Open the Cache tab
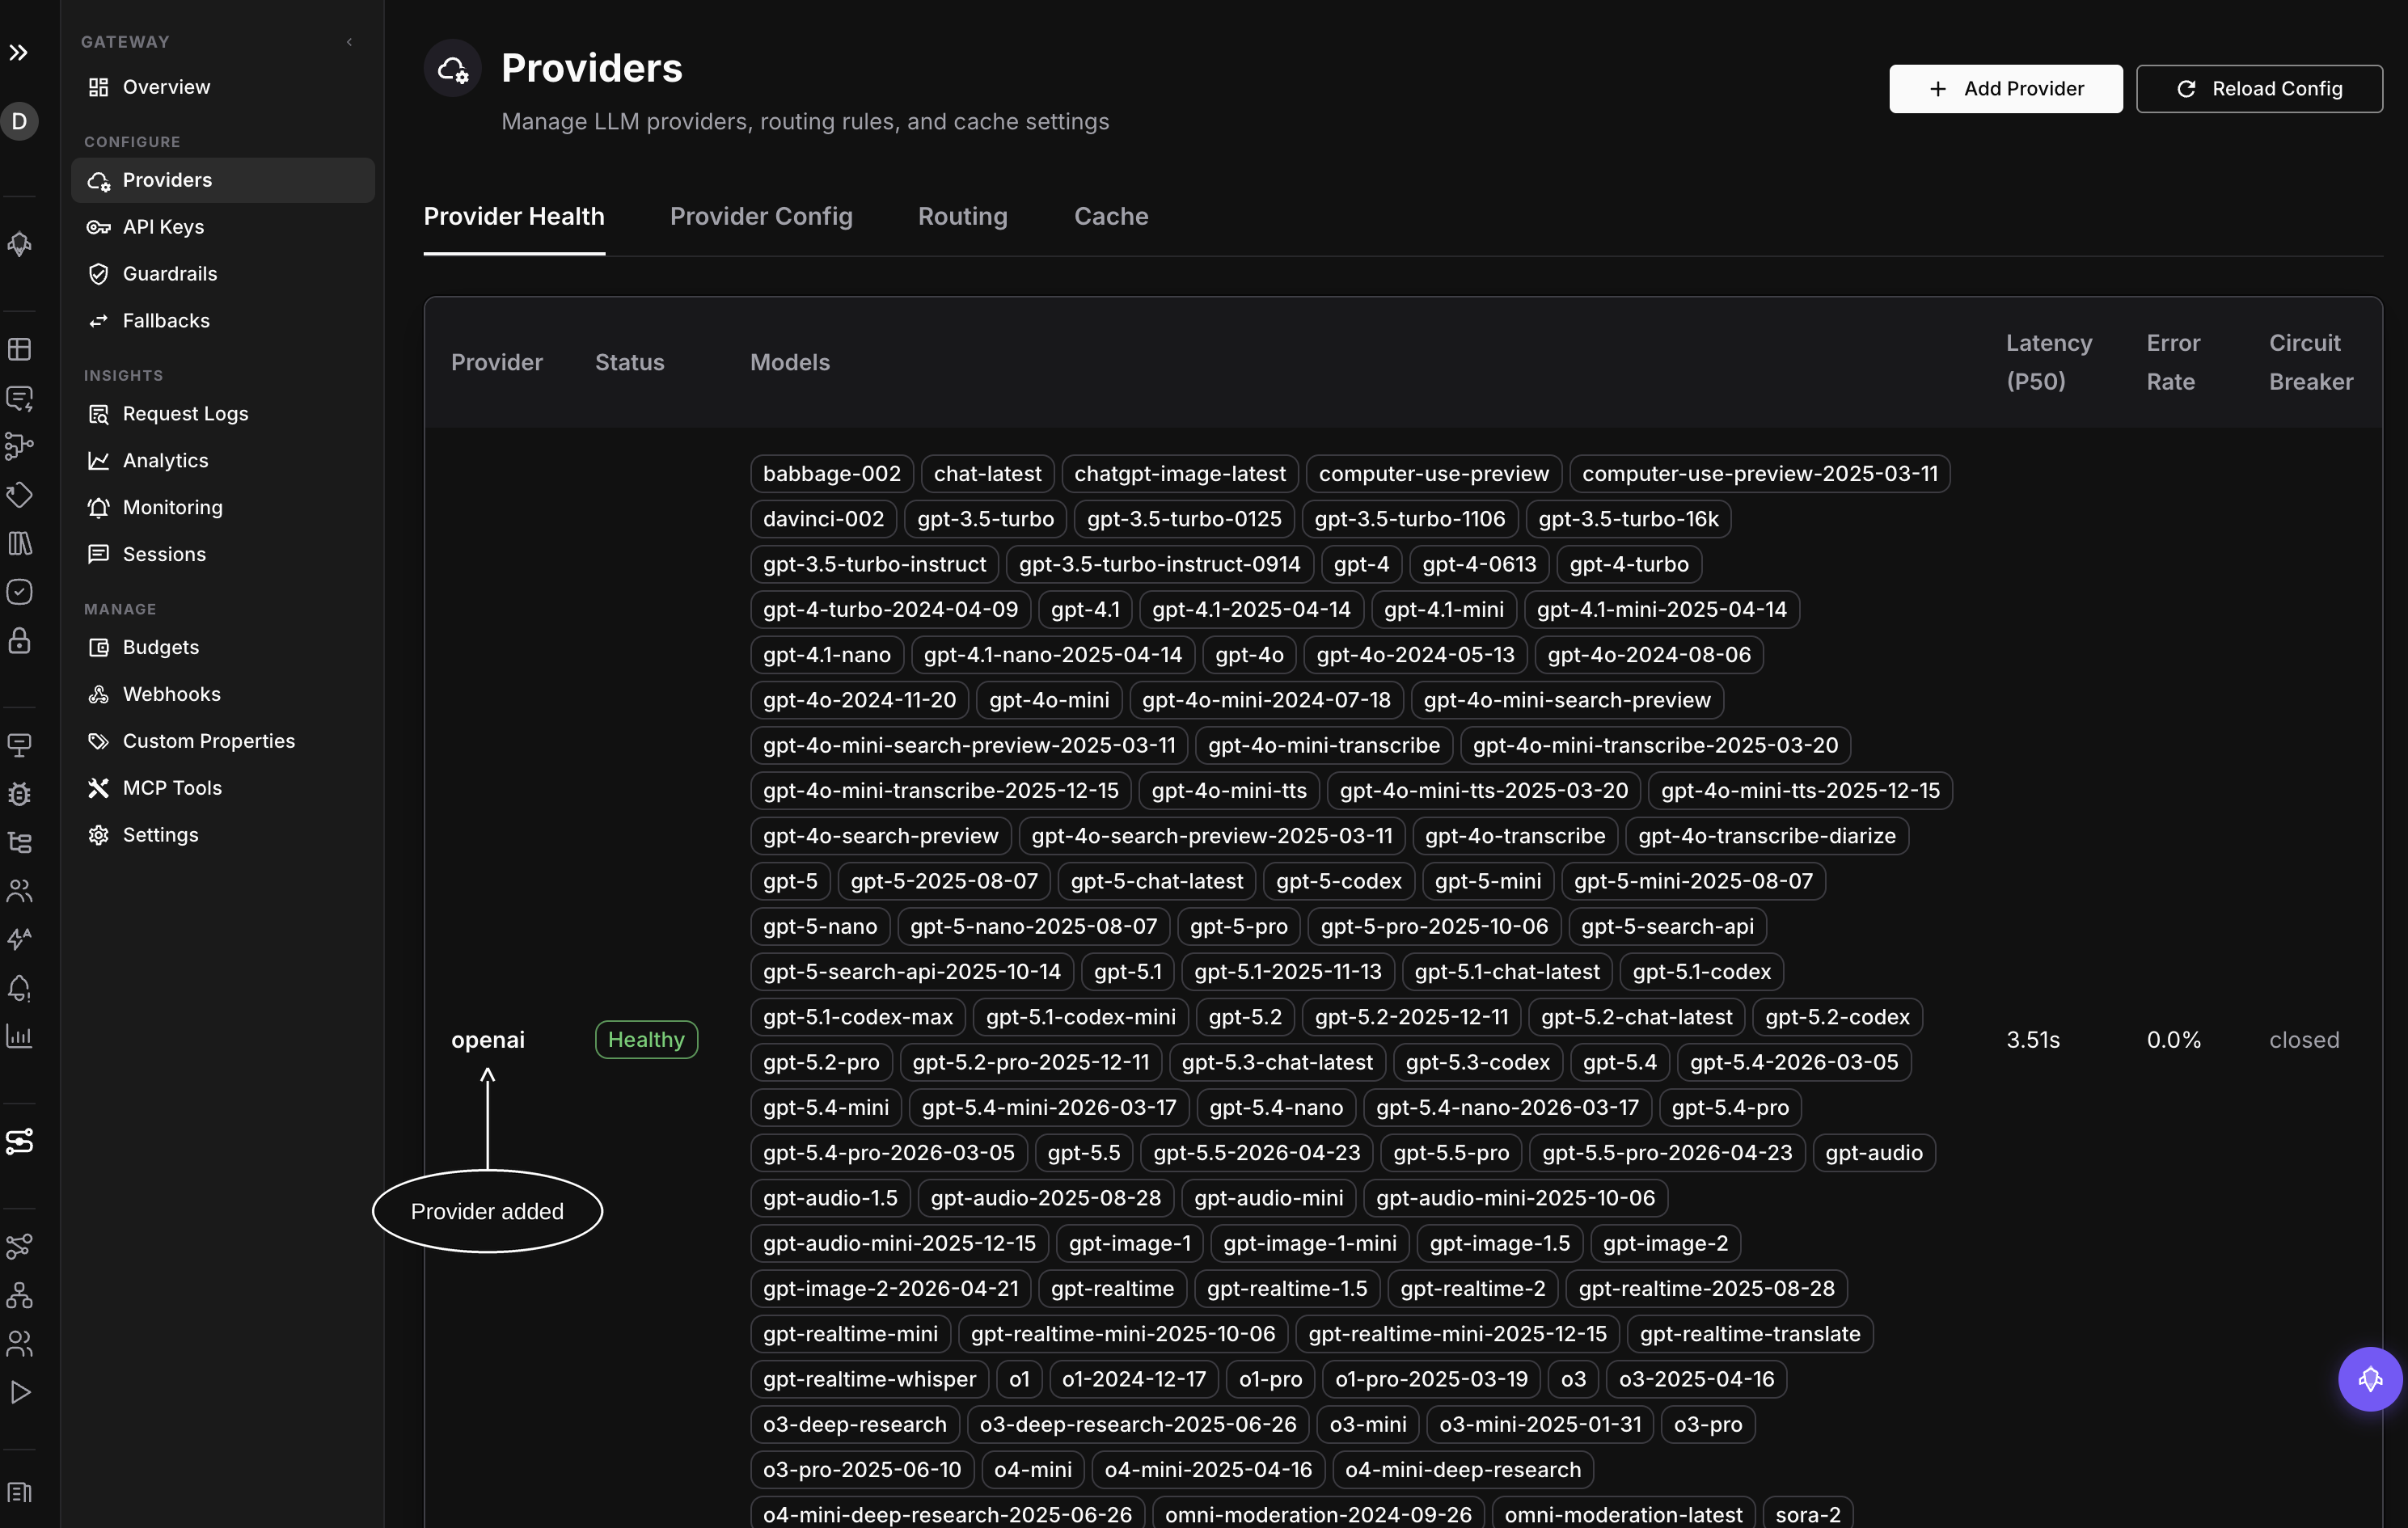Image resolution: width=2408 pixels, height=1528 pixels. point(1111,216)
